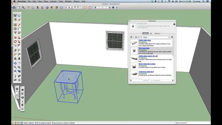Viewport: 222px width, 125px height.
Task: Choose the Rotate tool
Action: [x=15, y=42]
